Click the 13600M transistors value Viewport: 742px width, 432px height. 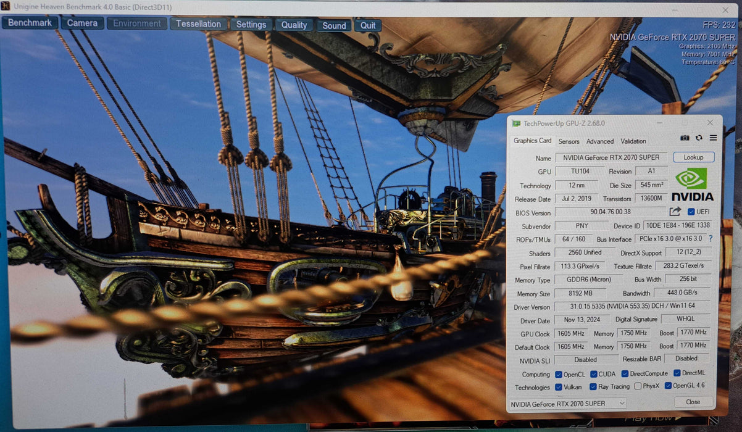pyautogui.click(x=651, y=199)
